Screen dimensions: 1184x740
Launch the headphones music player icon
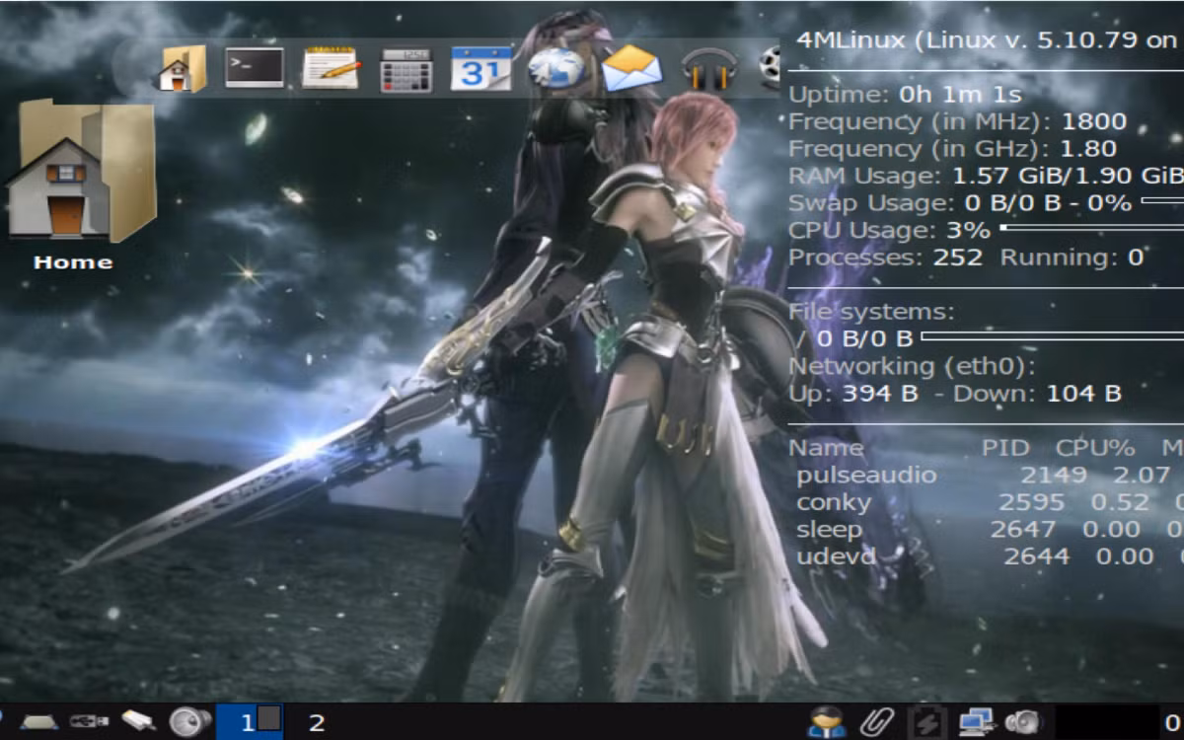pyautogui.click(x=709, y=69)
